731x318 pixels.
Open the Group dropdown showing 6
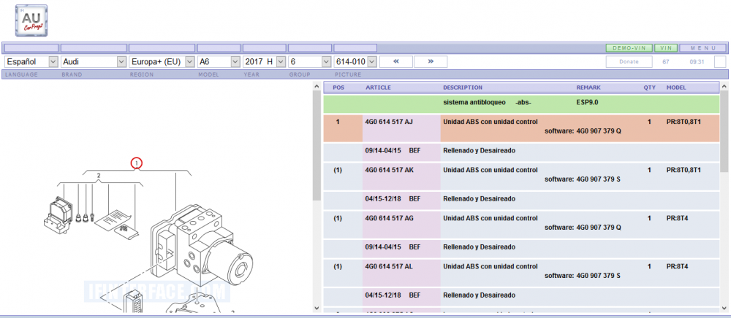(309, 61)
